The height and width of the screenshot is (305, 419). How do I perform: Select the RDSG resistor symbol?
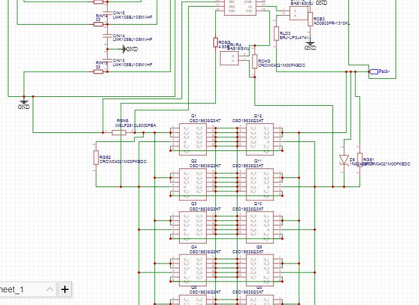pyautogui.click(x=215, y=43)
